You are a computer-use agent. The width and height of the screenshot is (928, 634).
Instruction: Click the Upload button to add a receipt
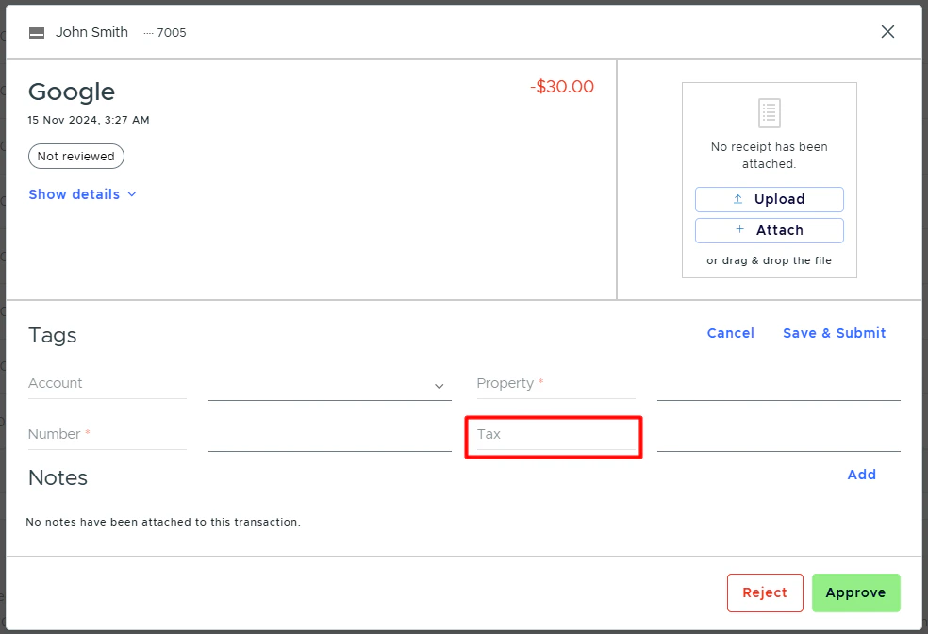click(769, 199)
